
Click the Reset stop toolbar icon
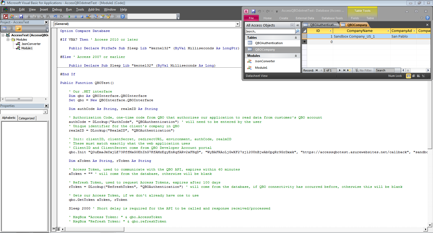(82, 17)
